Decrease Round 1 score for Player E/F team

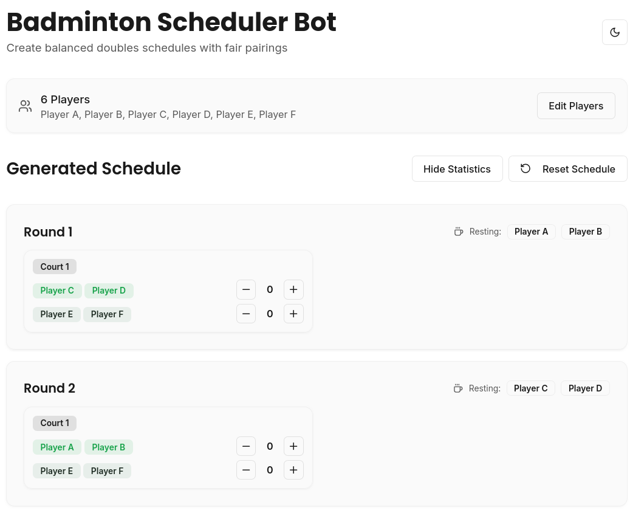(246, 314)
